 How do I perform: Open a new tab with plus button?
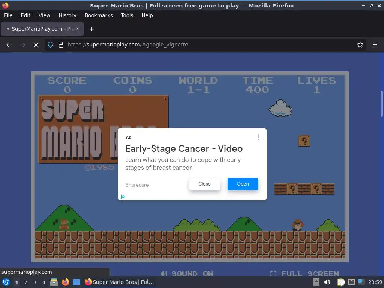coord(91,29)
